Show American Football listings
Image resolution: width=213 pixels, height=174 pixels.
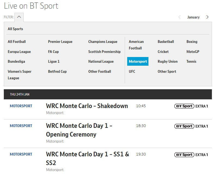point(136,45)
